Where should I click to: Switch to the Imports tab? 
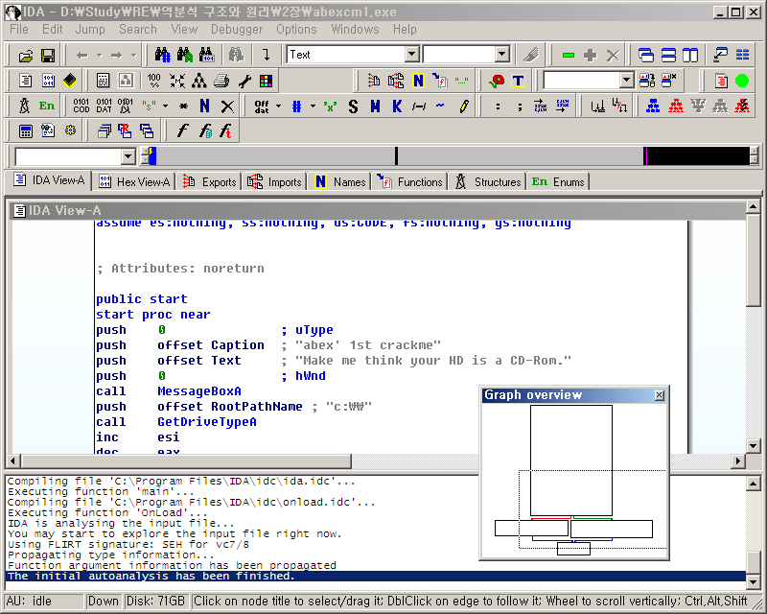274,182
